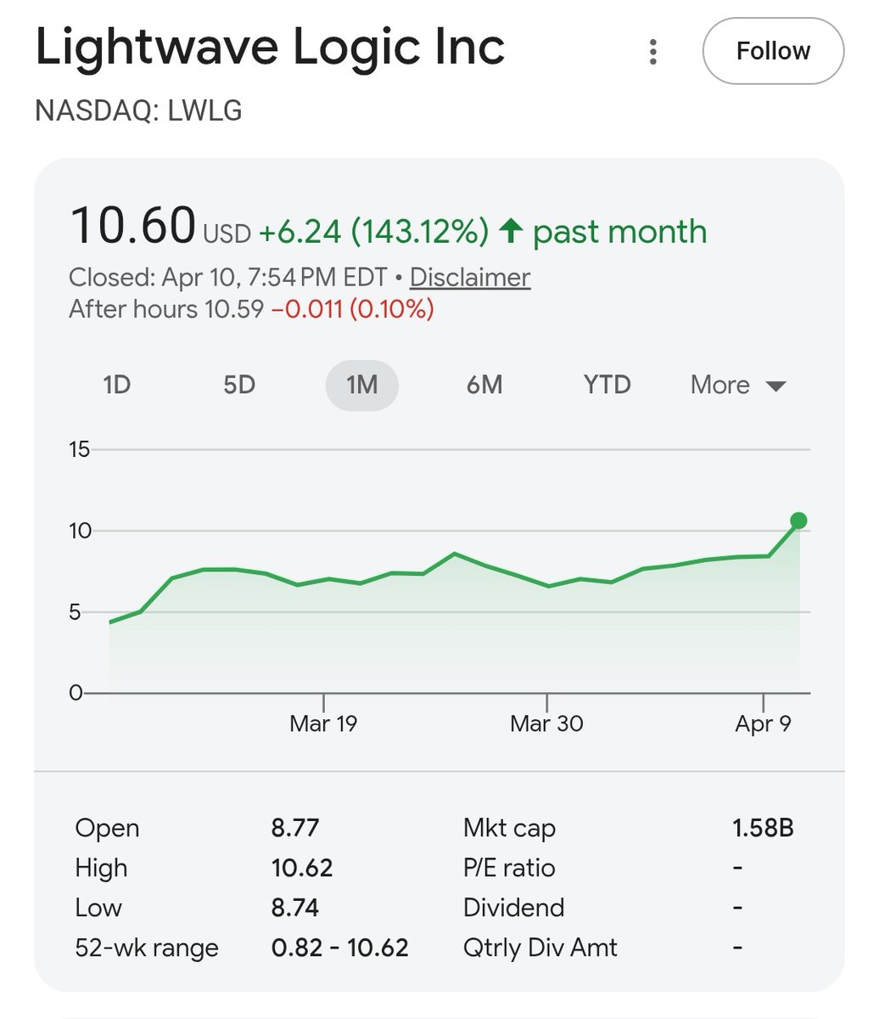Open the Disclaimer link
Viewport: 879px width, 1019px height.
[x=467, y=277]
